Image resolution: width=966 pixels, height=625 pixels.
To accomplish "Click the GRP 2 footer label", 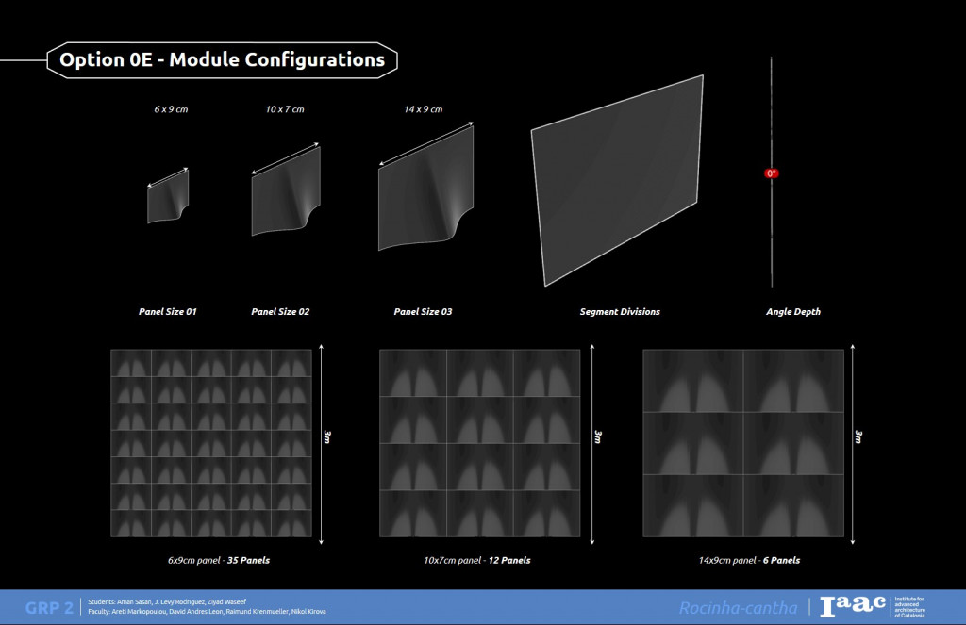I will click(49, 607).
